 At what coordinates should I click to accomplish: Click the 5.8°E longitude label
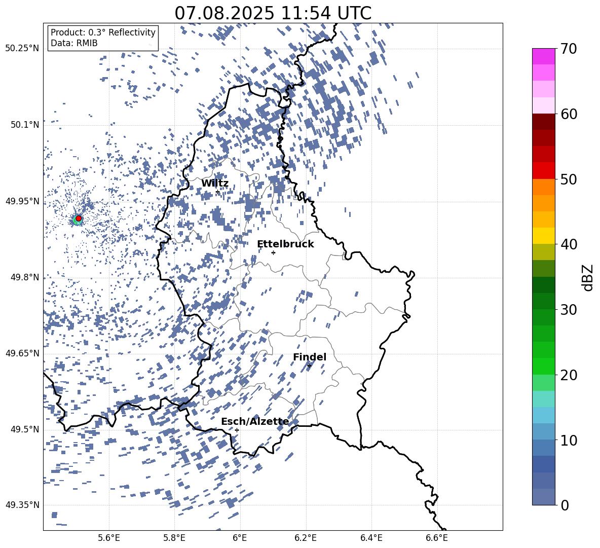pyautogui.click(x=174, y=538)
